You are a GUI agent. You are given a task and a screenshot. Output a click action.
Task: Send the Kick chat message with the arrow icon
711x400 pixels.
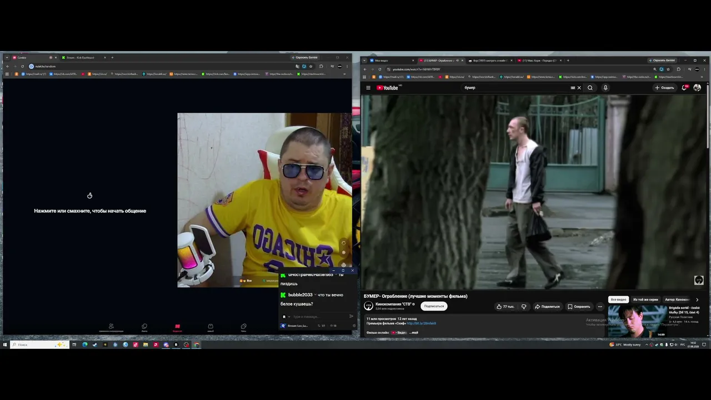click(x=351, y=317)
